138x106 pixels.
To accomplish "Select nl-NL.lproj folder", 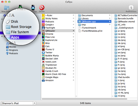I will tap(122, 93).
